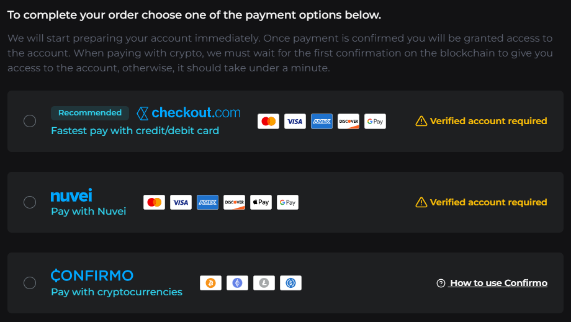Click the Amex icon in checkout.com row

321,122
